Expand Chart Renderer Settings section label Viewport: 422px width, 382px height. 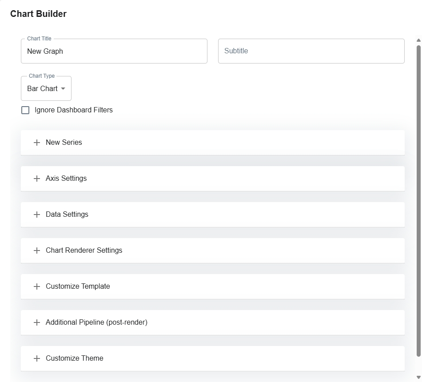84,251
